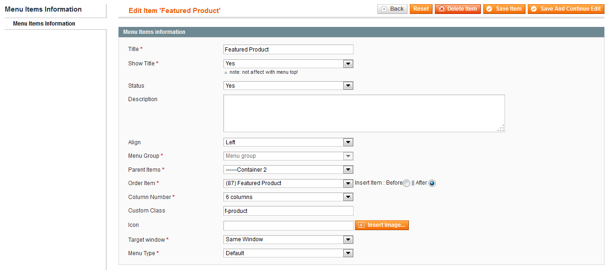Open the Column Number dropdown
The height and width of the screenshot is (270, 610).
(289, 197)
